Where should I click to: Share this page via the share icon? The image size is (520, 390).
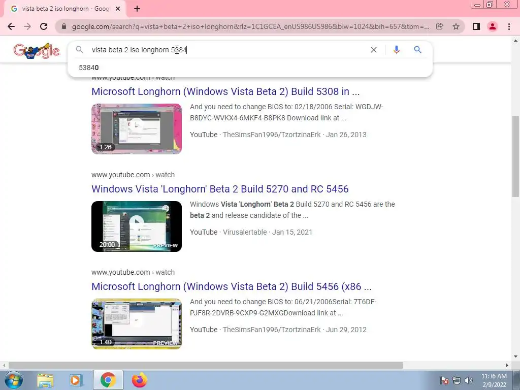[439, 26]
